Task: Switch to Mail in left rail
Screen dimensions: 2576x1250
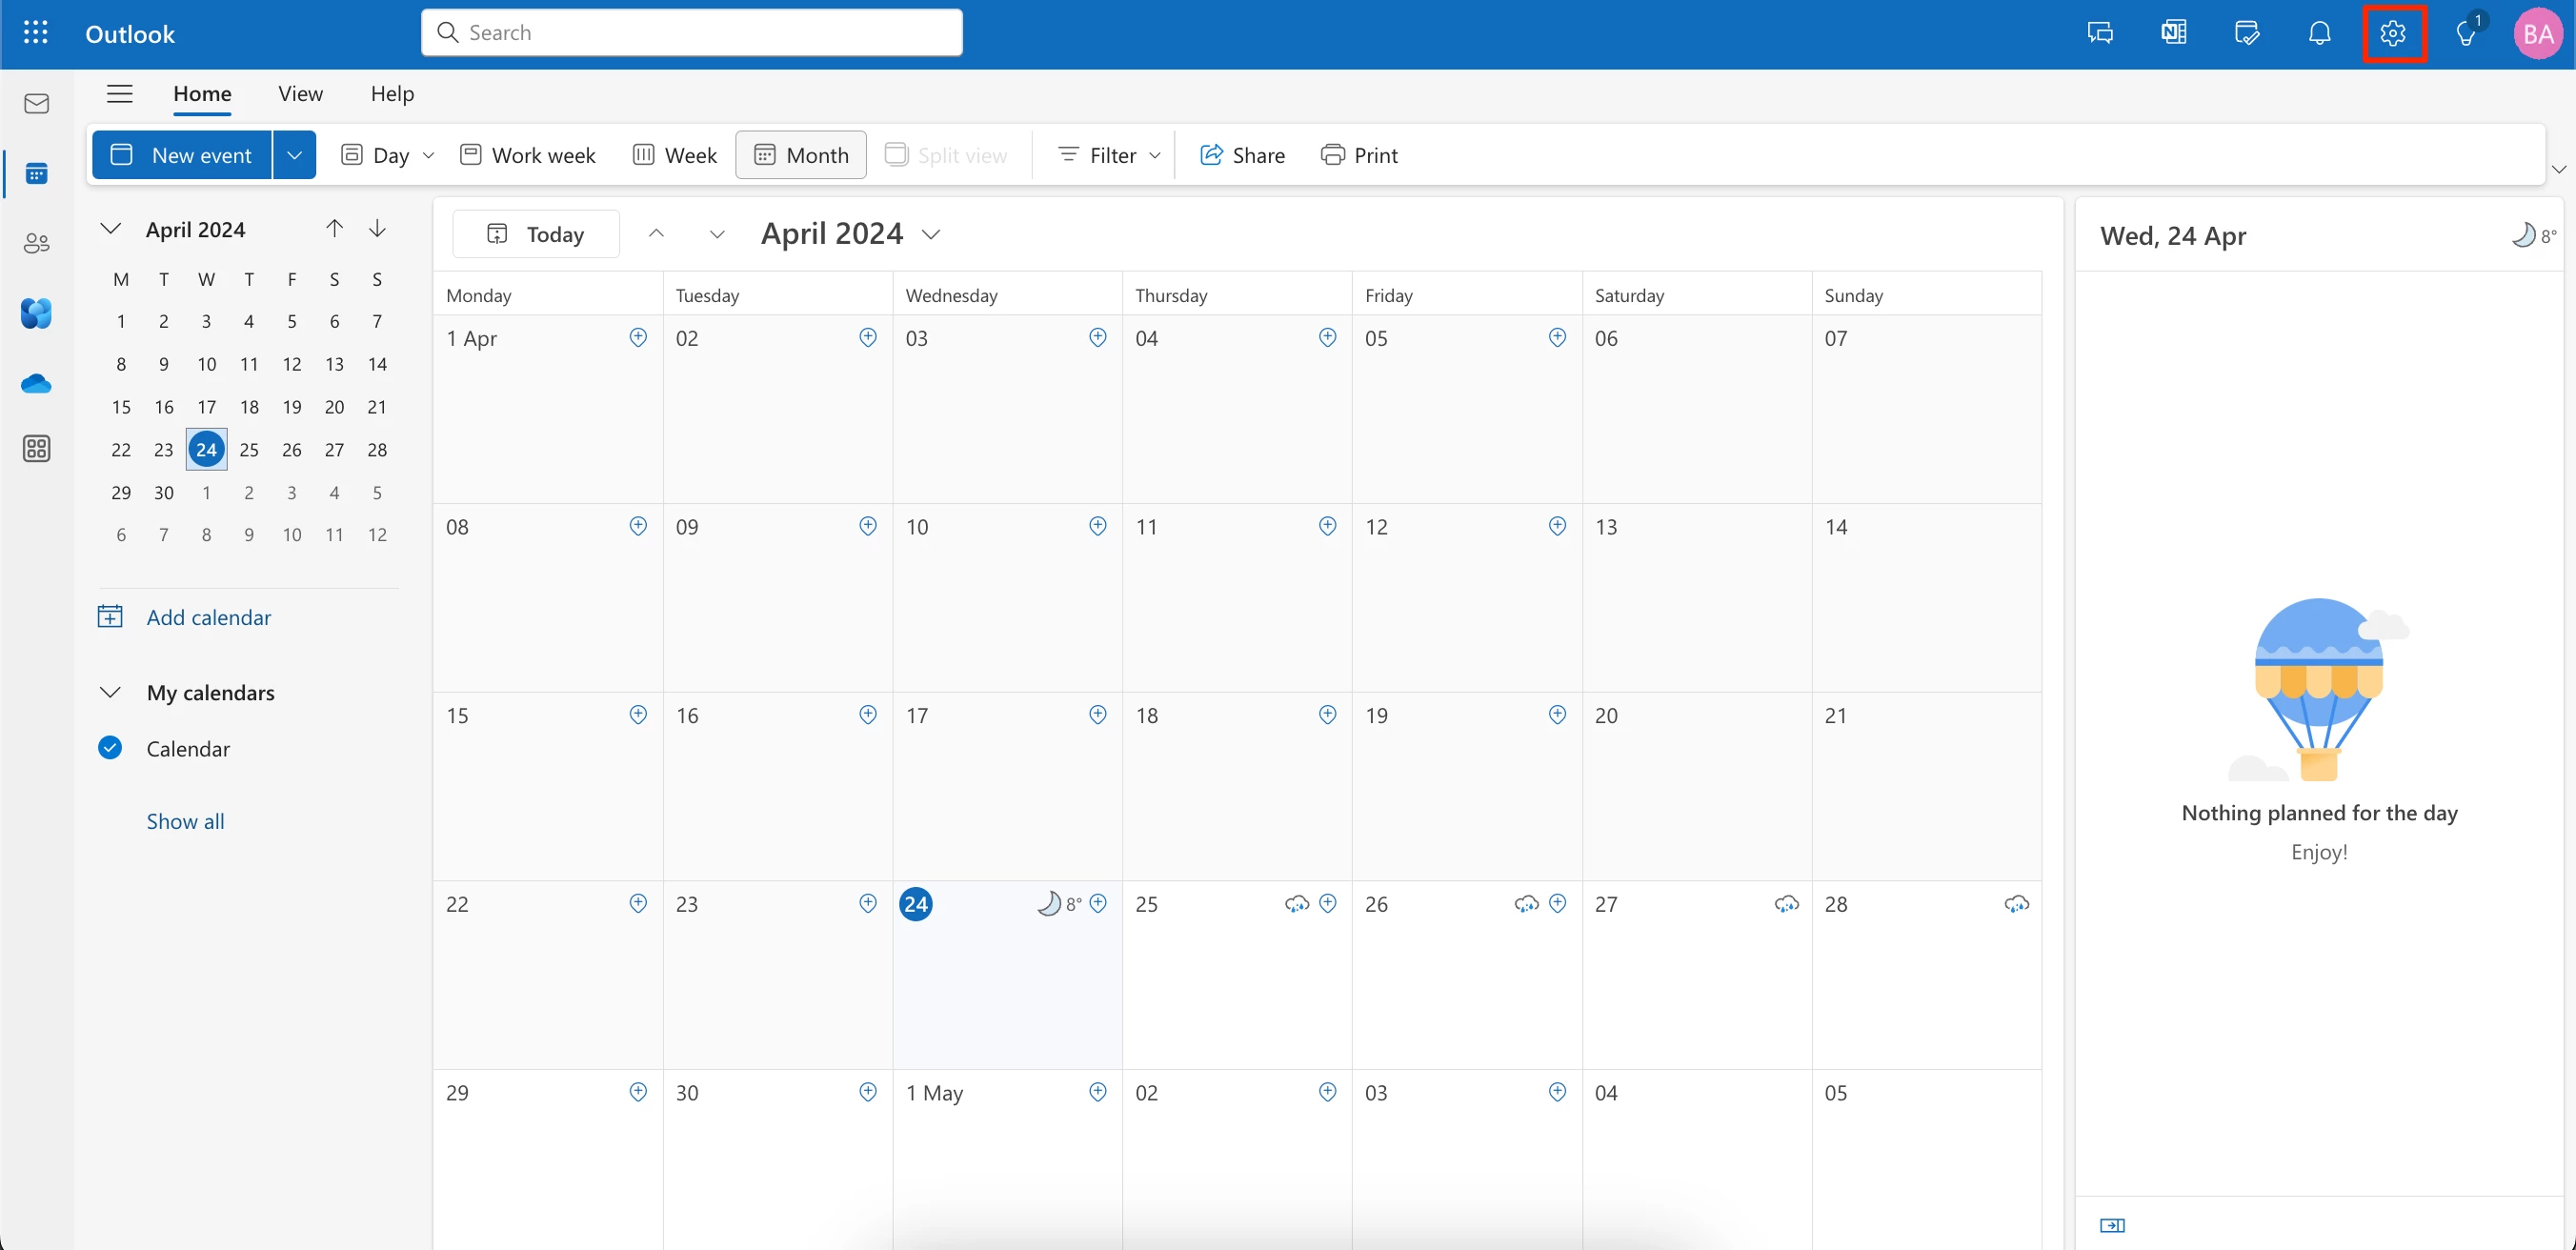Action: point(37,103)
